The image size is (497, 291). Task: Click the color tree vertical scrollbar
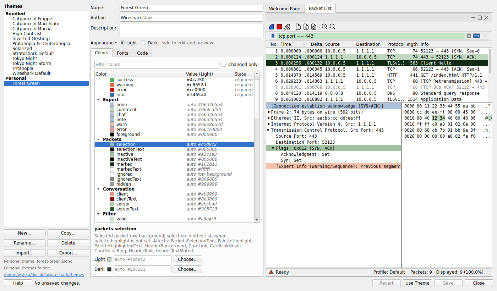click(257, 147)
